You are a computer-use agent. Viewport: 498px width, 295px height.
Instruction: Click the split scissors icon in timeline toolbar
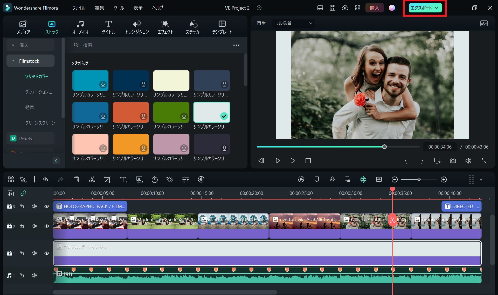tap(92, 179)
